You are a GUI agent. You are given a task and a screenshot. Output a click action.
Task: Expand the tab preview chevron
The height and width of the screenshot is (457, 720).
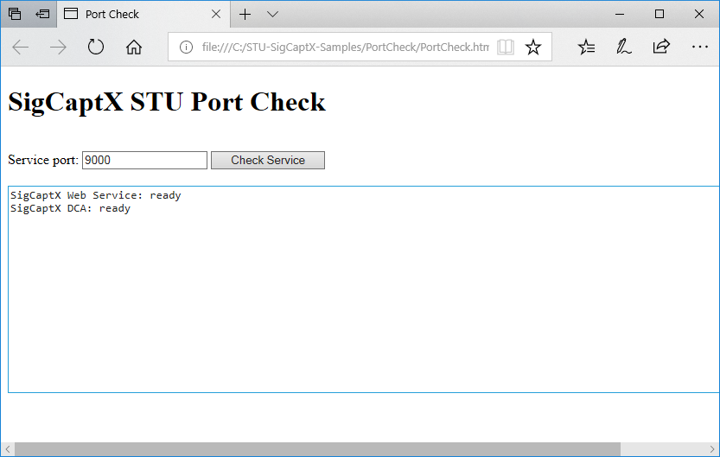coord(273,15)
